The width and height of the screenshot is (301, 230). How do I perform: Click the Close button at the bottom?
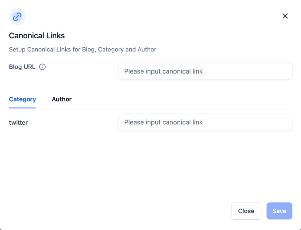[246, 211]
